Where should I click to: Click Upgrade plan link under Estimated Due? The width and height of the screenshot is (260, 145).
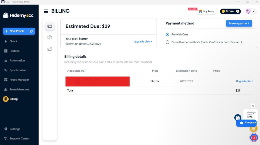tap(143, 42)
